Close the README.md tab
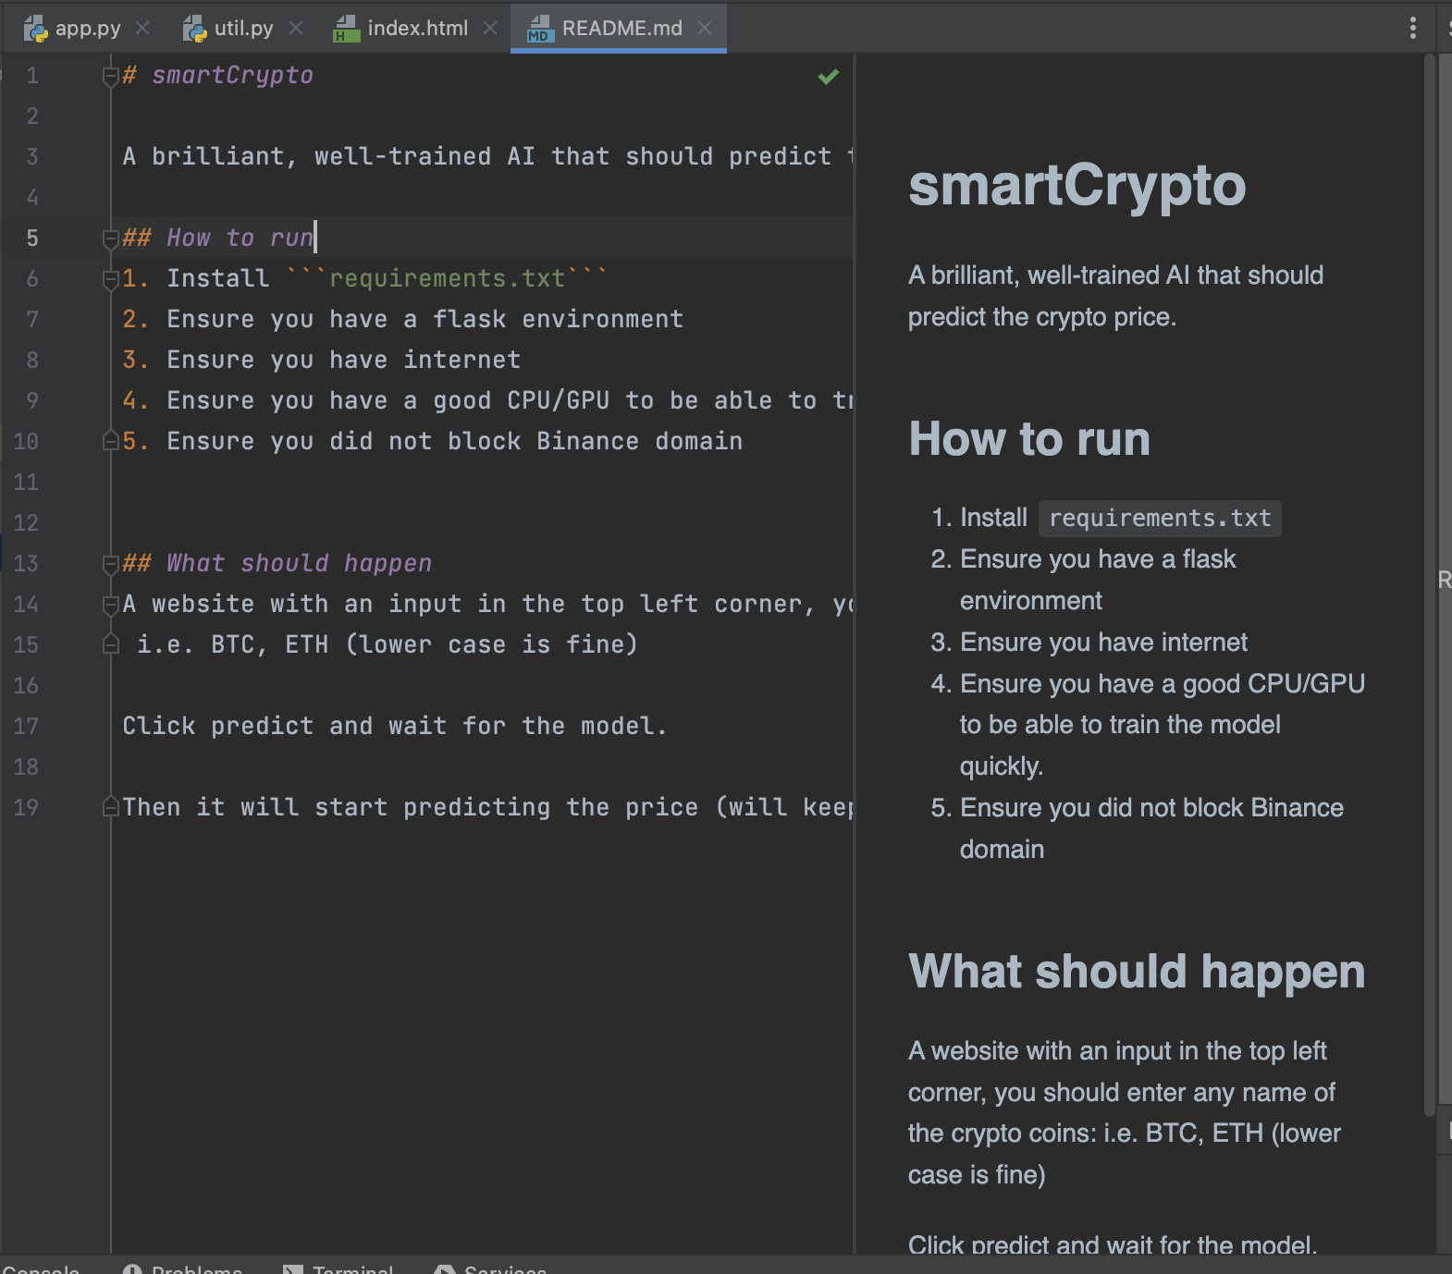This screenshot has width=1452, height=1274. point(705,28)
